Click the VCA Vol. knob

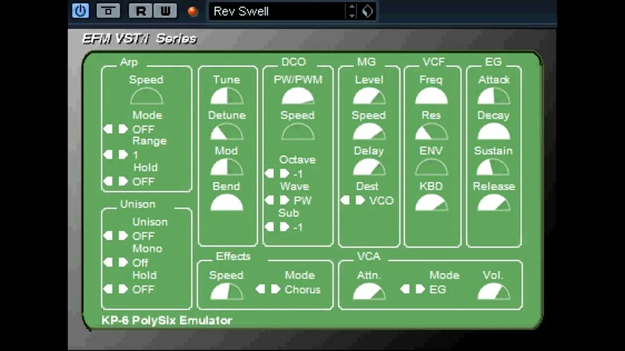494,292
